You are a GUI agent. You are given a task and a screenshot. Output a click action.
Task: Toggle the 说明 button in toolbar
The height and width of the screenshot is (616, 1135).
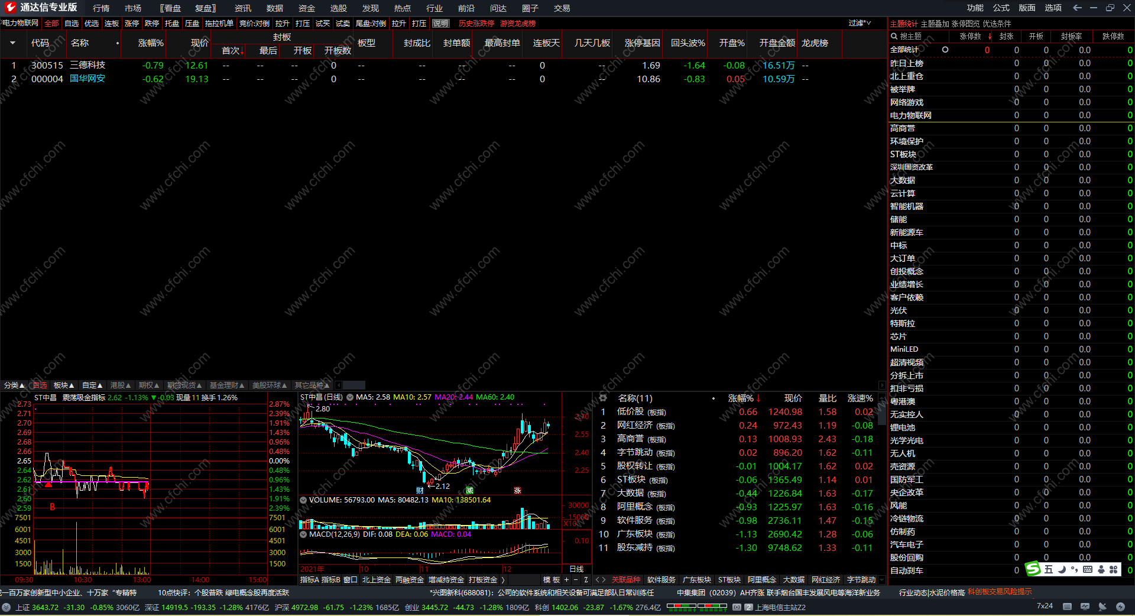tap(440, 24)
